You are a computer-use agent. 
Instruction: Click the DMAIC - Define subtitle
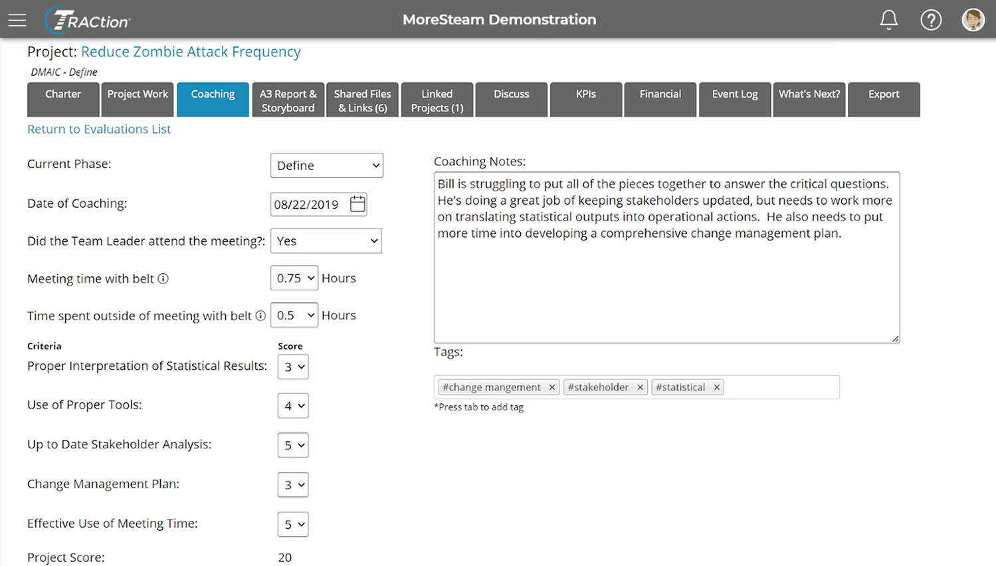(x=64, y=72)
